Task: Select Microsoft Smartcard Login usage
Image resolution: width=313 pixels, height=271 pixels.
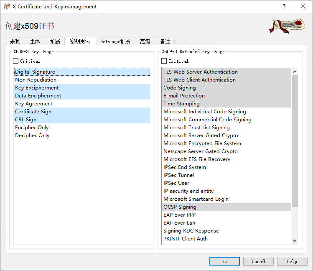Action: 196,199
